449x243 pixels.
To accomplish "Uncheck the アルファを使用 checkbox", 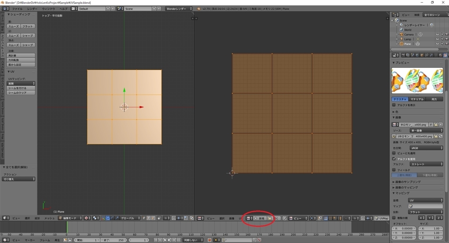I will click(394, 158).
